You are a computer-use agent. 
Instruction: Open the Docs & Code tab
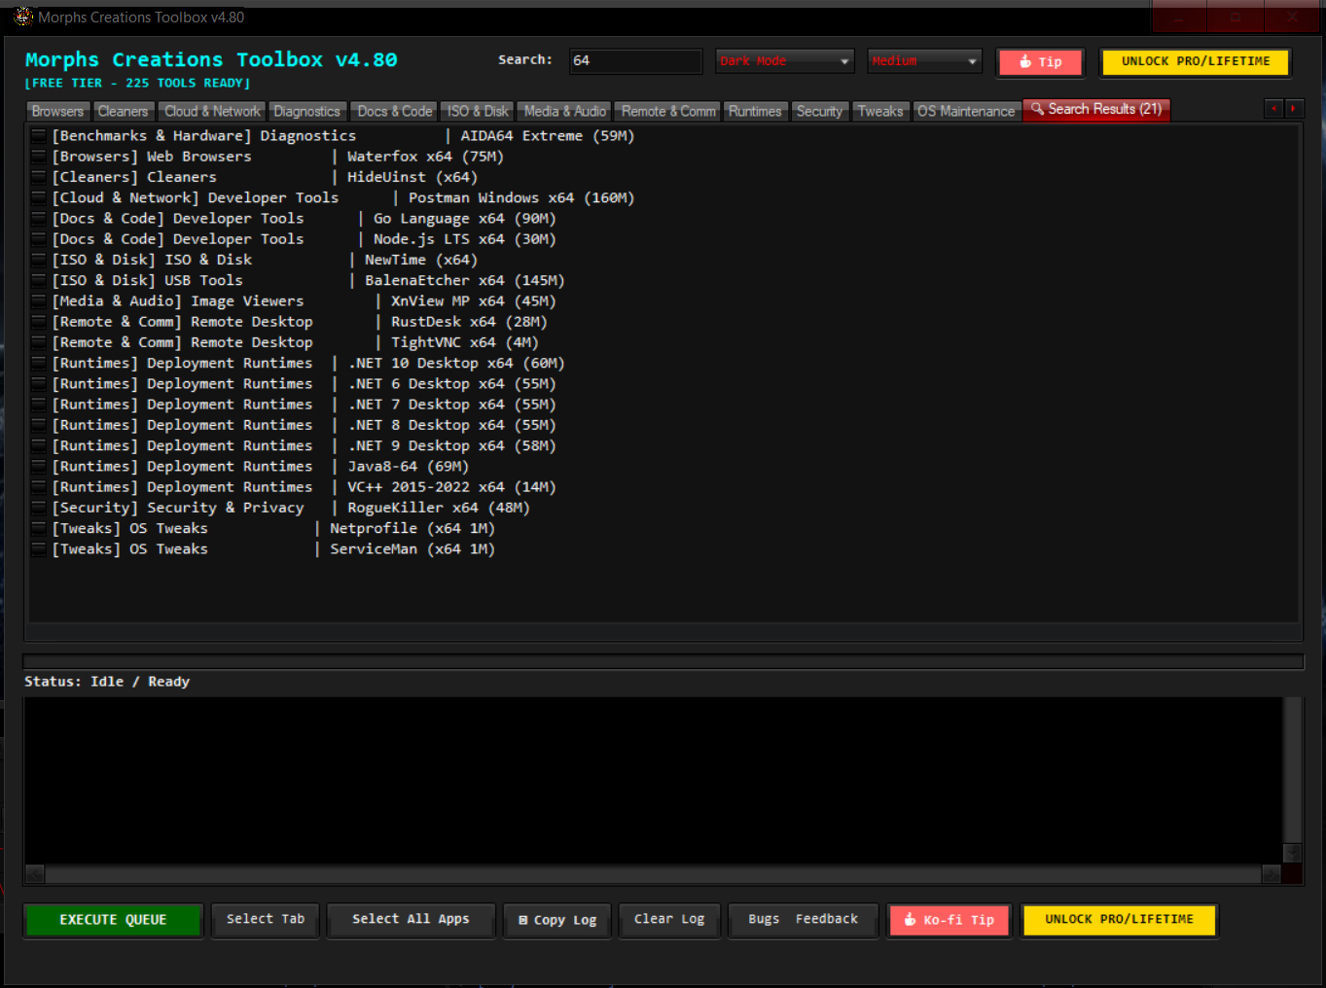click(395, 112)
